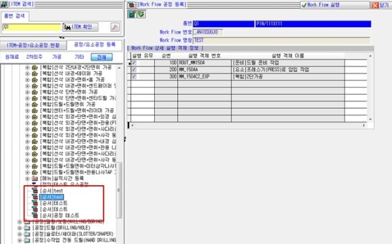The image size is (392, 244).
Task: Click the 실행 객체 이름 column header
Action: [288, 55]
